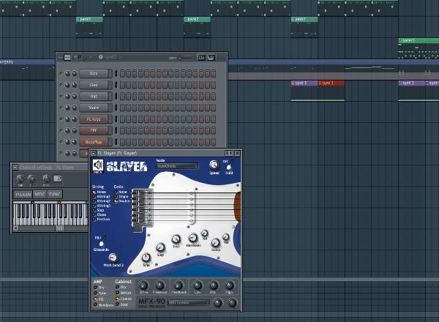439x322 pixels.
Task: Click the Clap channel volume knob
Action: [74, 85]
